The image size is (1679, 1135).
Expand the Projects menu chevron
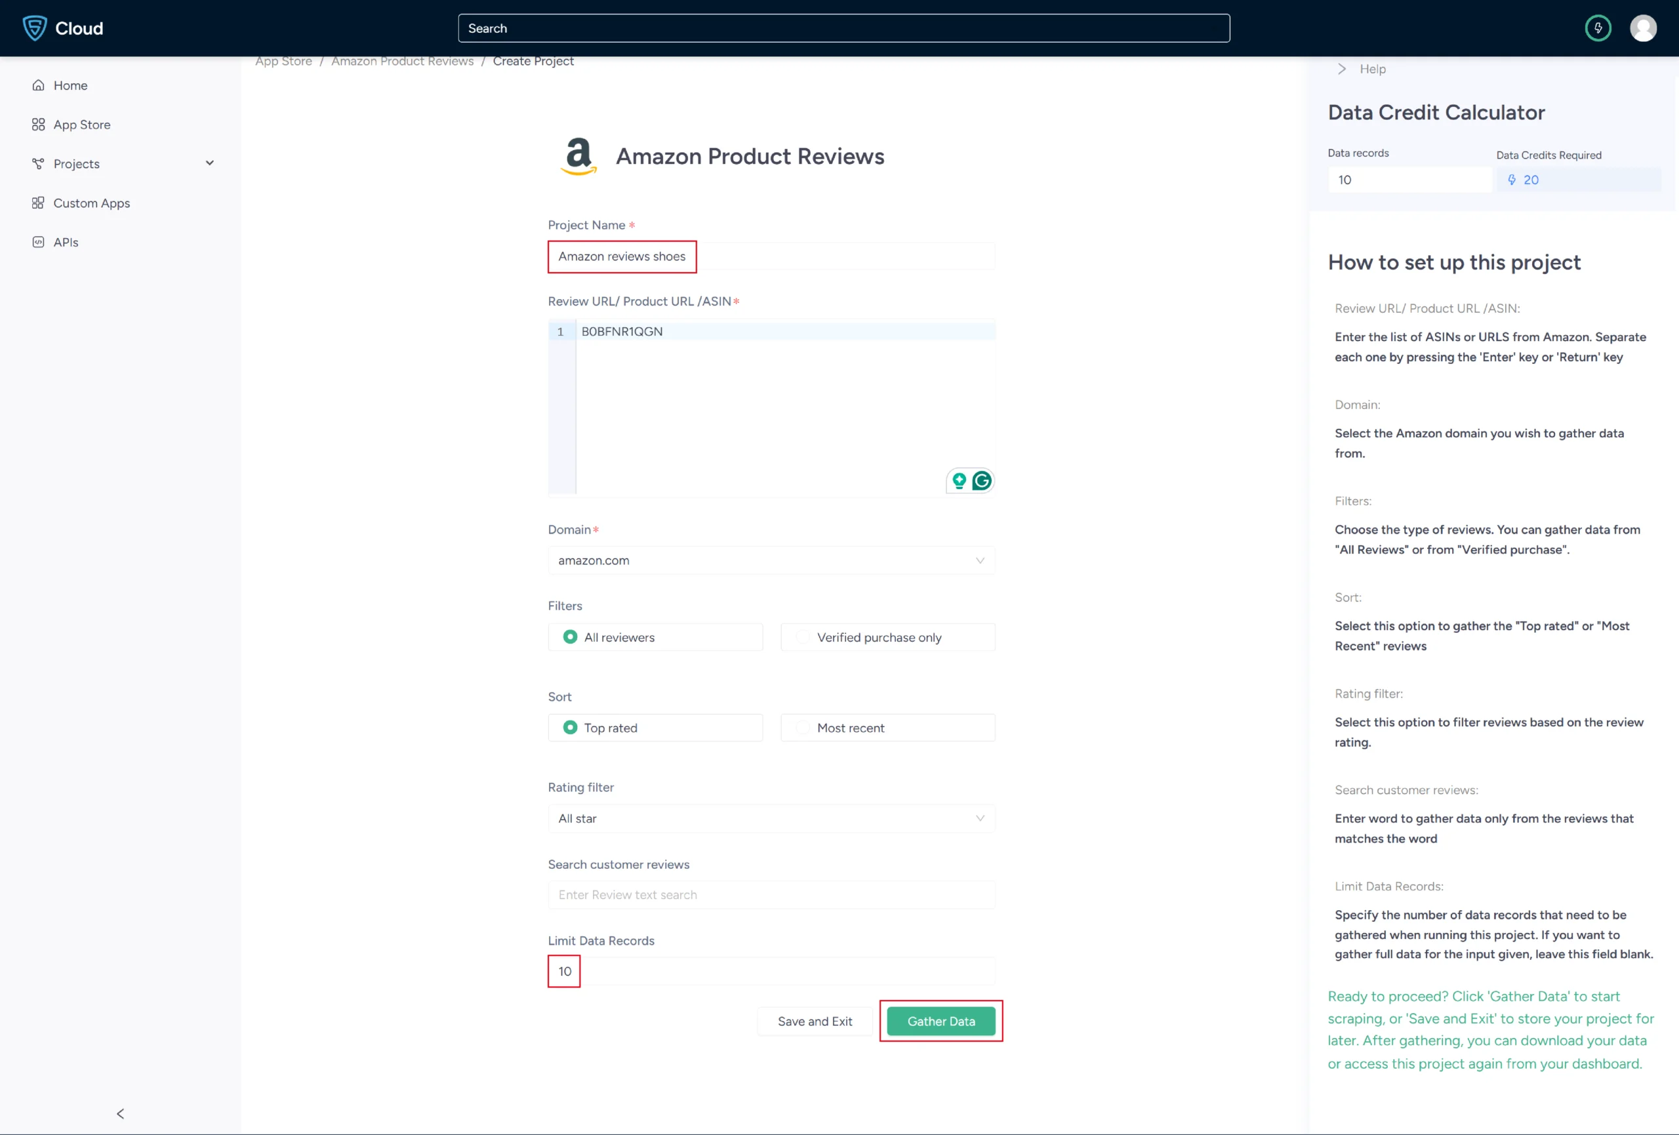click(x=209, y=163)
